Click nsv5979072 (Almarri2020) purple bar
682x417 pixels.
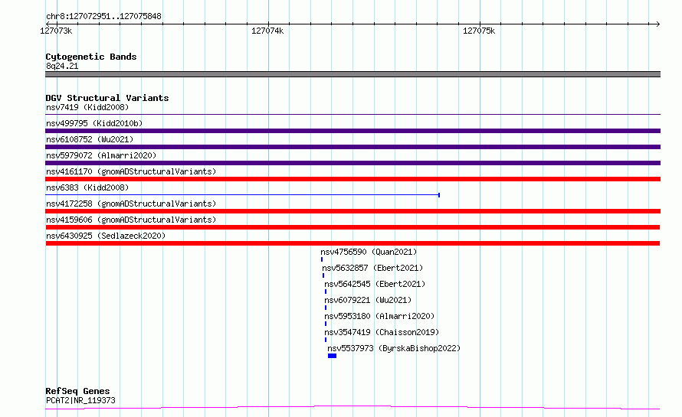352,163
